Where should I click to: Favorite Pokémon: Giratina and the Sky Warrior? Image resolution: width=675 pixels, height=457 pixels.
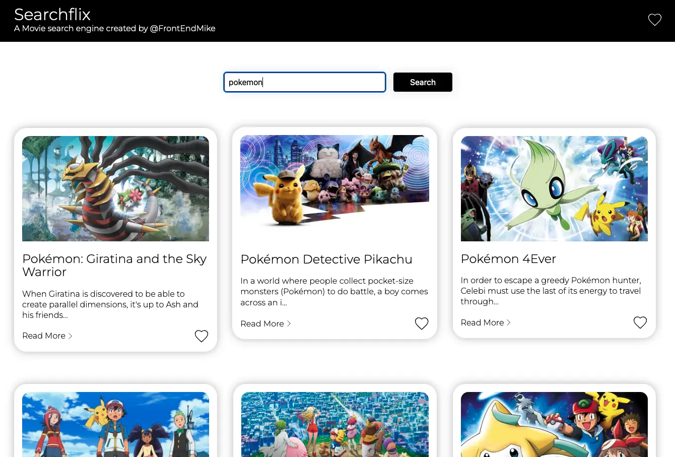[x=201, y=336]
